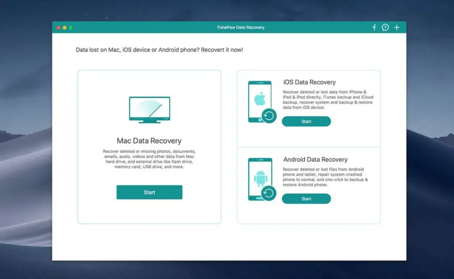The image size is (454, 279).
Task: Click the Android recovery description paragraph
Action: point(325,177)
